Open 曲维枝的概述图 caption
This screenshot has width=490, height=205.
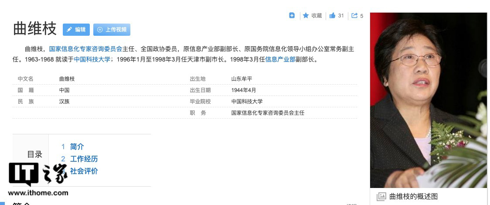pyautogui.click(x=413, y=197)
